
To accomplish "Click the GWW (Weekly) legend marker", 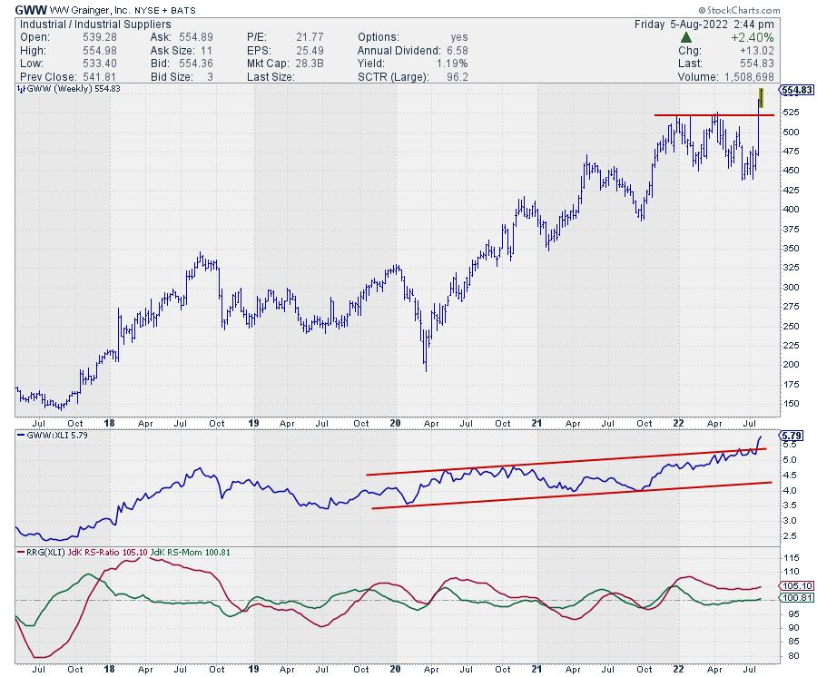I will (x=21, y=89).
